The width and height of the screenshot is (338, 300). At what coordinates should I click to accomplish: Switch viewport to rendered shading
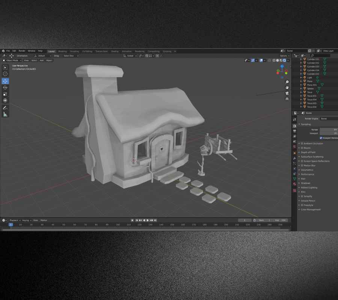click(285, 60)
